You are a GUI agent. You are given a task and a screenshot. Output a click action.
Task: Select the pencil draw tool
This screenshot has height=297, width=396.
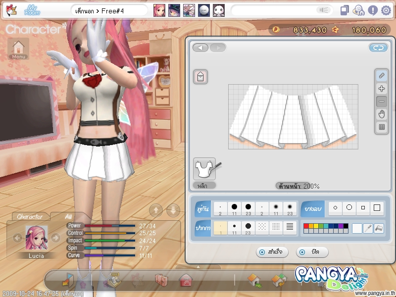pyautogui.click(x=382, y=76)
